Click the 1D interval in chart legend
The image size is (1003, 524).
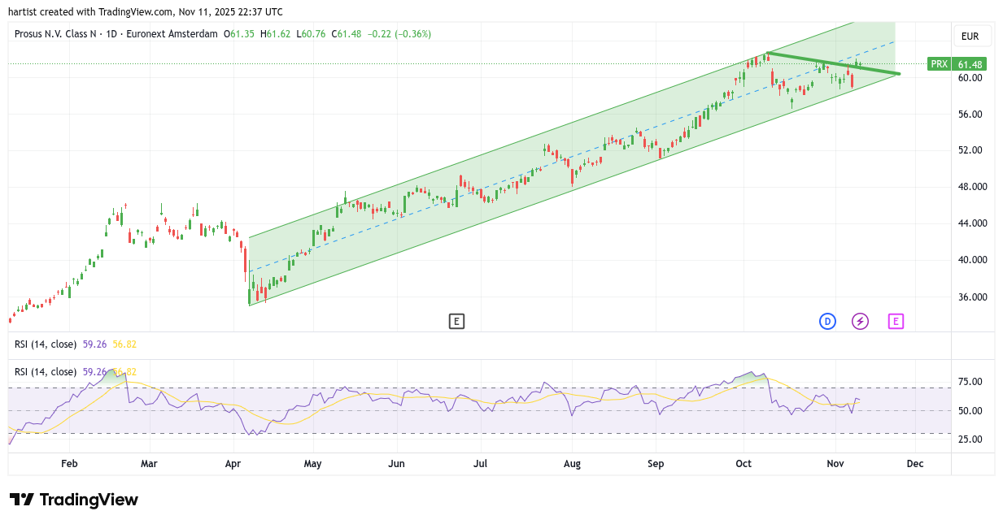click(112, 34)
